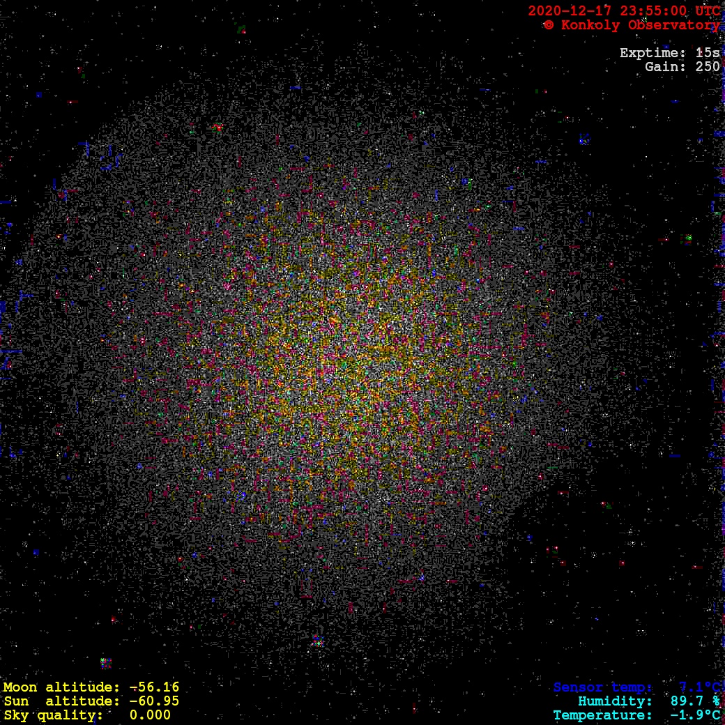Click the Gain label
Viewport: 725px width, 725px height.
point(664,67)
